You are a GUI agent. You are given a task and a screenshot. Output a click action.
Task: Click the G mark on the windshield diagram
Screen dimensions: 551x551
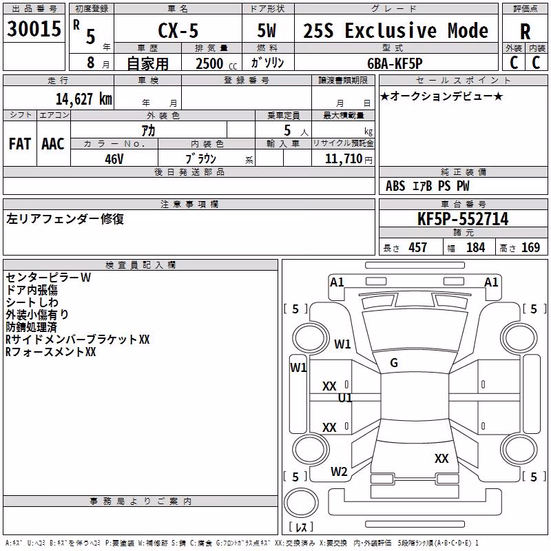394,362
